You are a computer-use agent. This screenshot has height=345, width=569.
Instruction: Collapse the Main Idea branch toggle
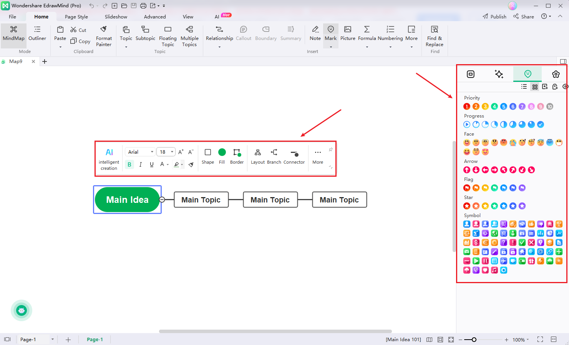click(162, 199)
